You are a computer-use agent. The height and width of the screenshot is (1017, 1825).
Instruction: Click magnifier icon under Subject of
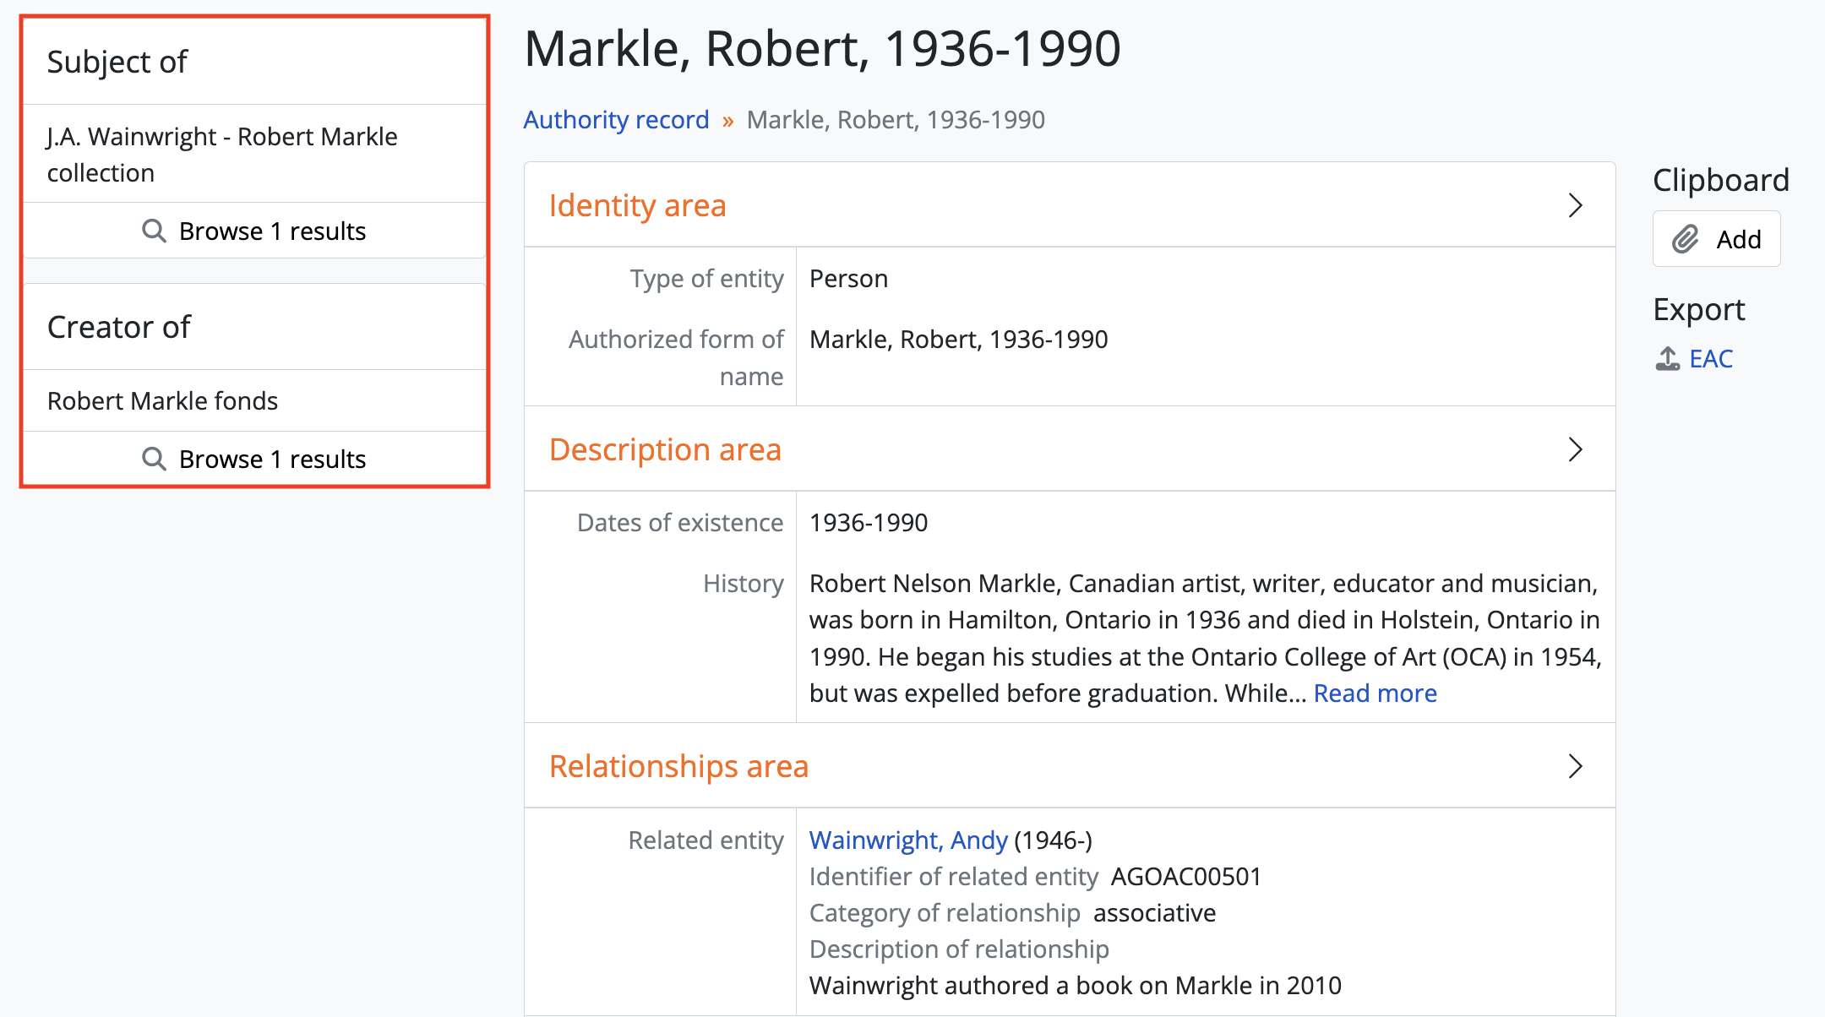(x=154, y=231)
